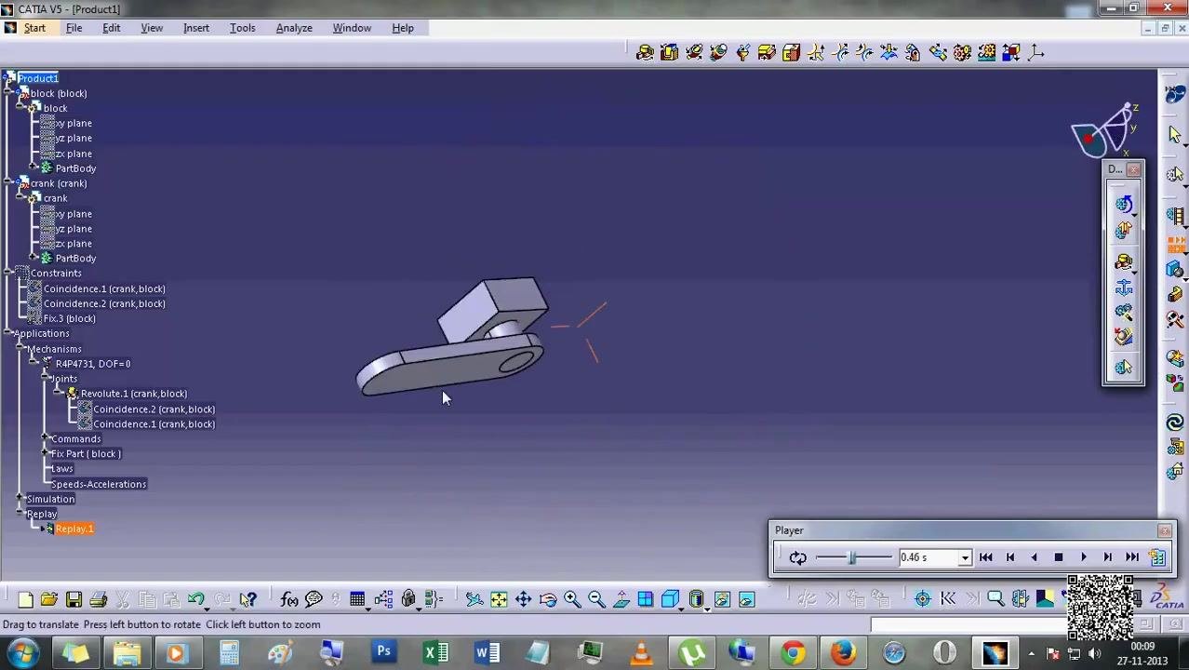Collapse the Product1 tree node
Image resolution: width=1189 pixels, height=670 pixels.
8,78
